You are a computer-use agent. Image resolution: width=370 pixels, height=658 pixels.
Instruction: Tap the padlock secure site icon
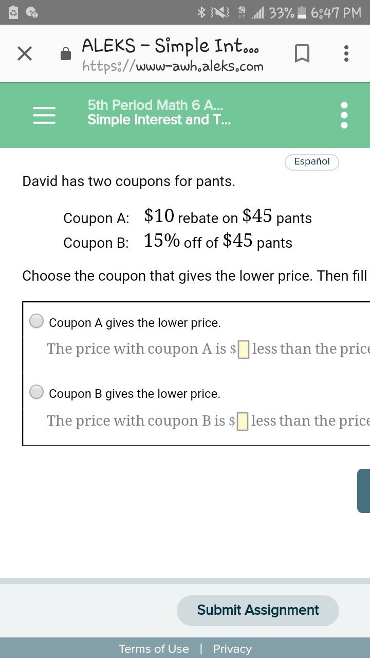click(66, 53)
